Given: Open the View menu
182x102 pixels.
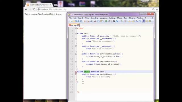Looking at the screenshot, I should (87, 18).
